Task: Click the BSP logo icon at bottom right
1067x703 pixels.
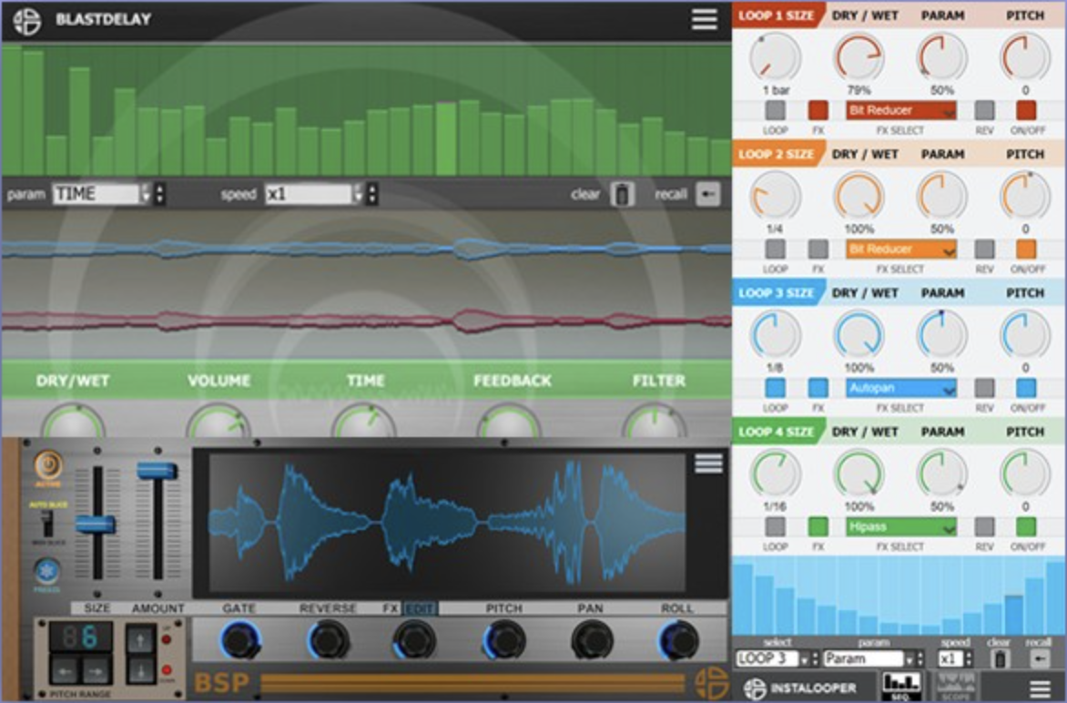Action: [x=712, y=683]
